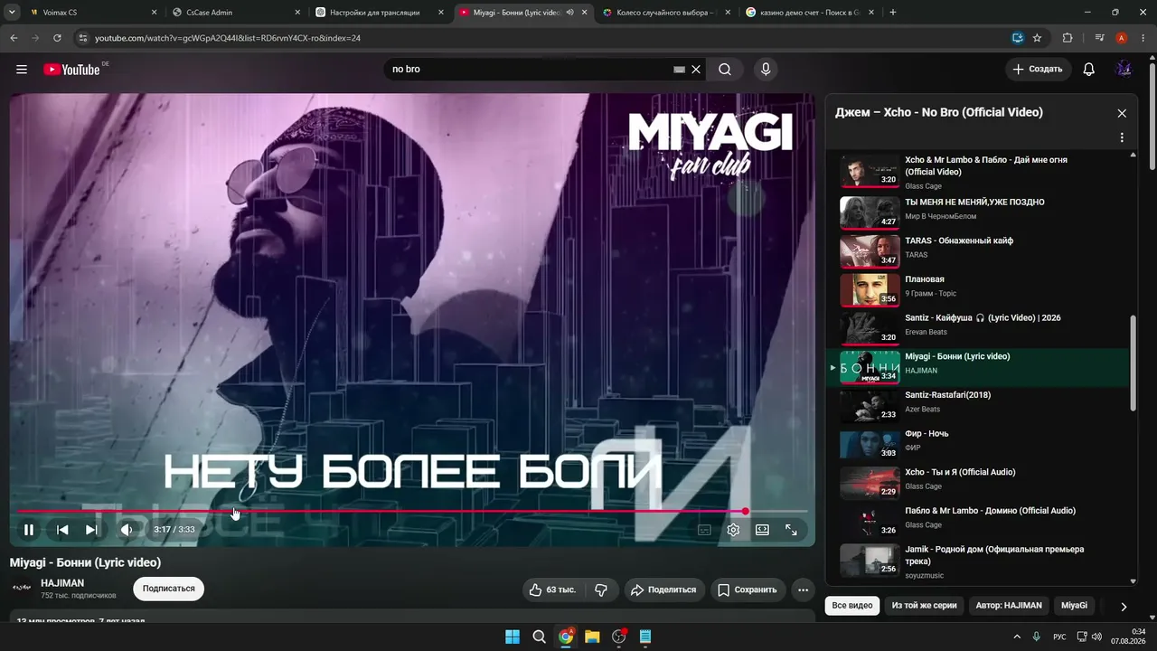Image resolution: width=1157 pixels, height=651 pixels.
Task: Open the Windows Start menu
Action: (513, 637)
